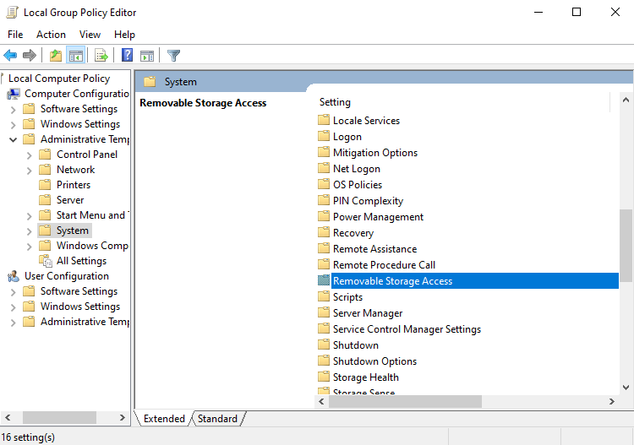Click the Server folder icon in tree
This screenshot has width=634, height=445.
pyautogui.click(x=45, y=200)
